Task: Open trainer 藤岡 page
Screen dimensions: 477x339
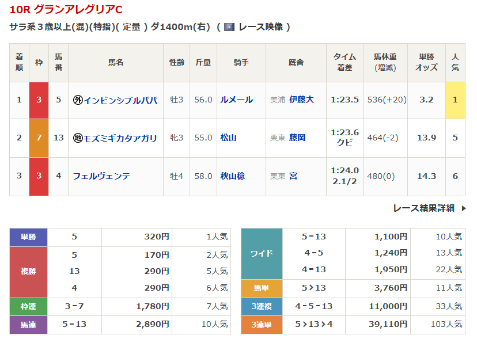Action: click(x=297, y=138)
